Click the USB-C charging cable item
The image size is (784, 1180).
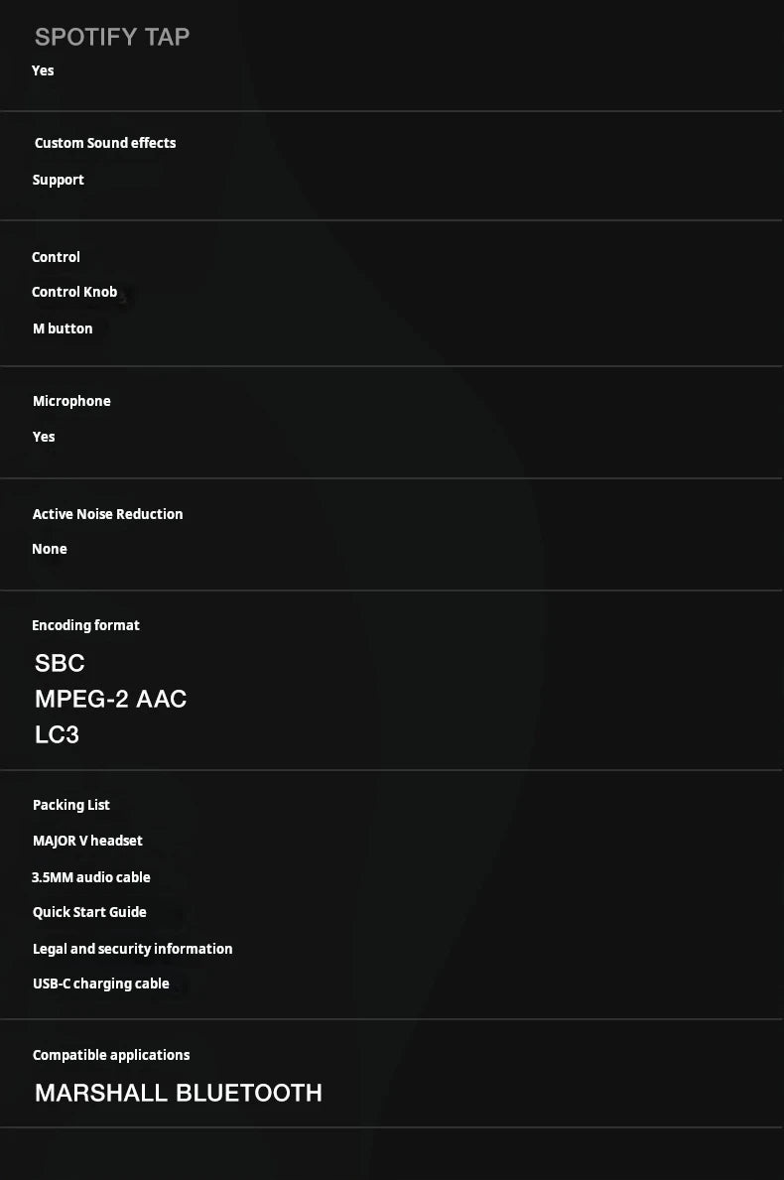[101, 983]
